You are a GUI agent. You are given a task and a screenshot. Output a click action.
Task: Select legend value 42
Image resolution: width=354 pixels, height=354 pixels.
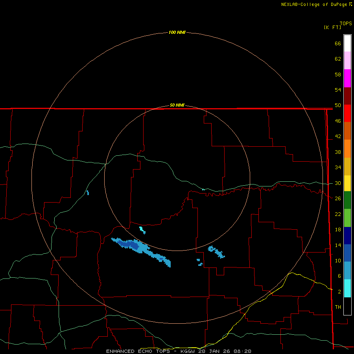coord(338,136)
